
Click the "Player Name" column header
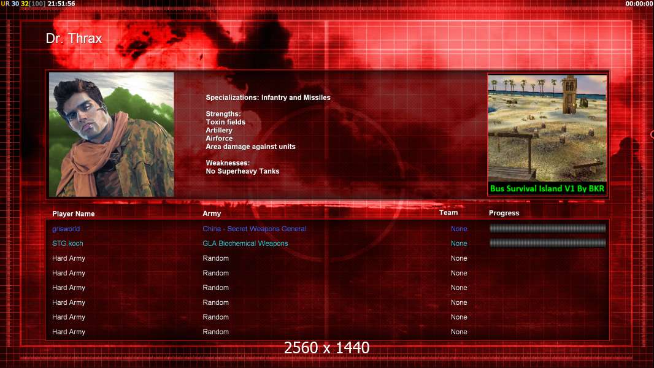click(x=74, y=214)
